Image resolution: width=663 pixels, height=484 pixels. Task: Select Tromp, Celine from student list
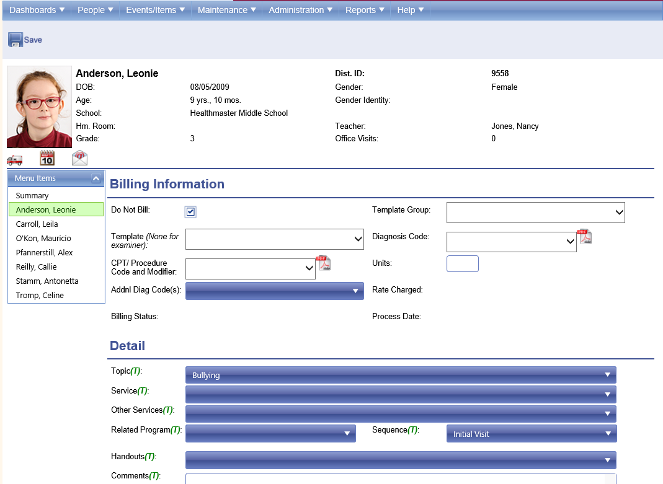click(x=40, y=296)
